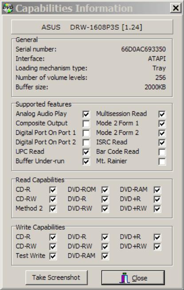Toggle DVD-RW under Read Capabilities
The image size is (184, 290).
pyautogui.click(x=105, y=209)
